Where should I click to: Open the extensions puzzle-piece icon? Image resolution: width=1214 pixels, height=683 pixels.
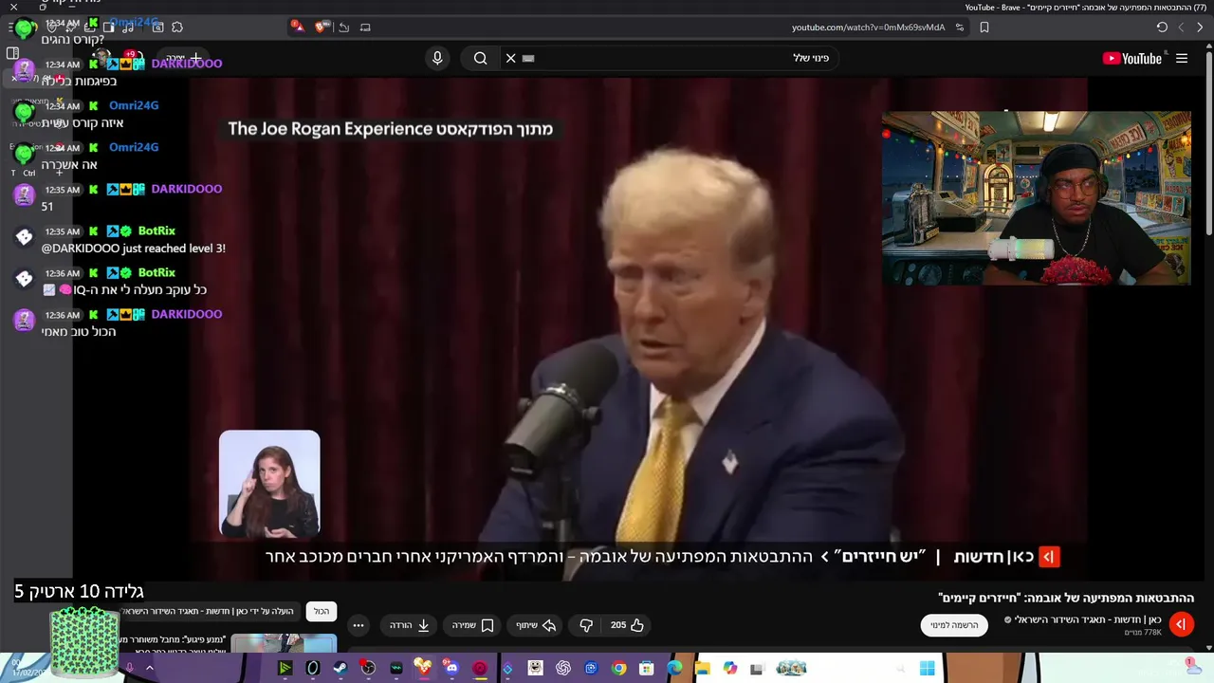pyautogui.click(x=177, y=27)
